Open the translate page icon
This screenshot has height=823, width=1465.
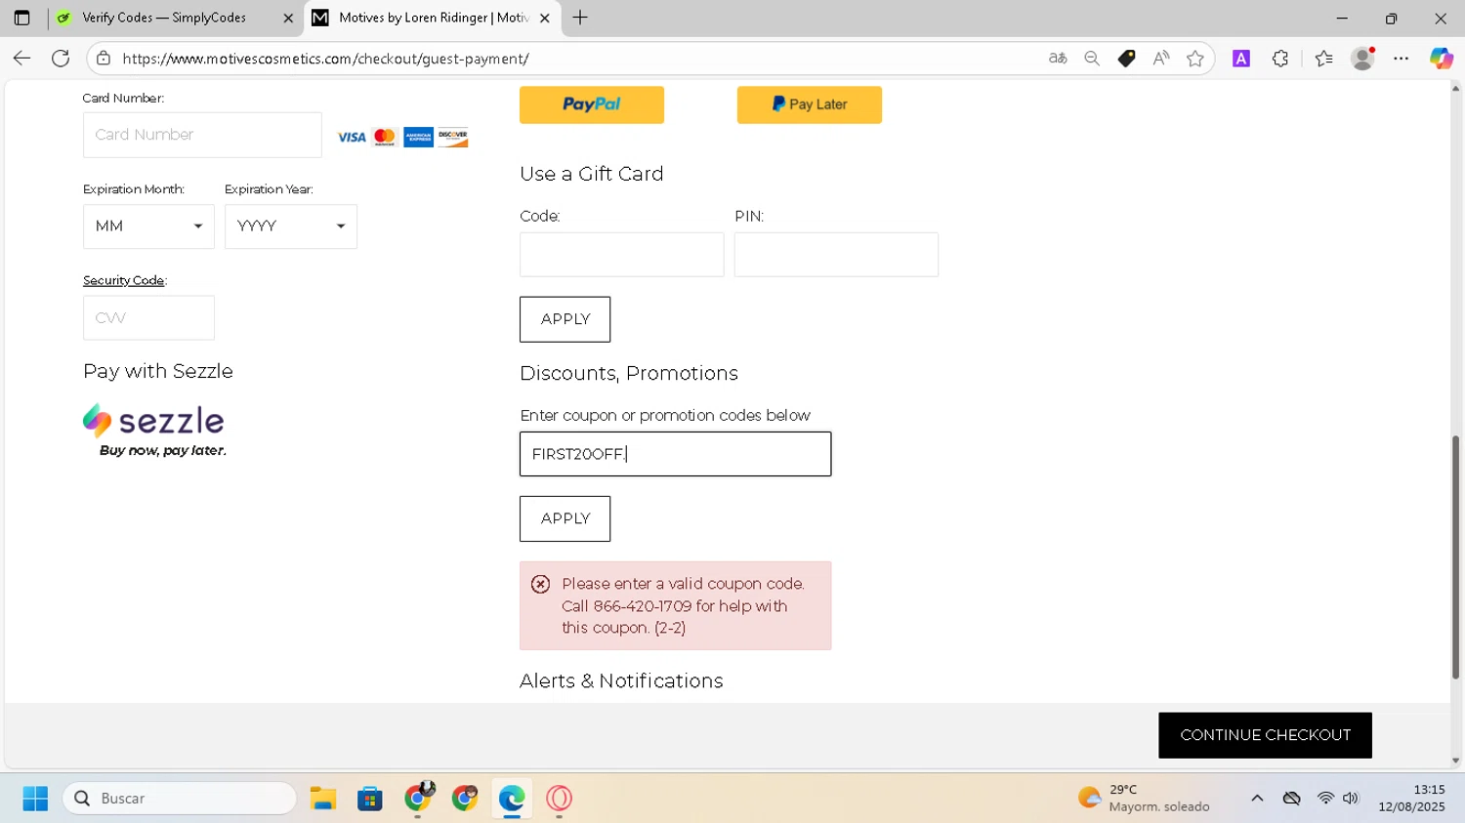click(x=1058, y=59)
